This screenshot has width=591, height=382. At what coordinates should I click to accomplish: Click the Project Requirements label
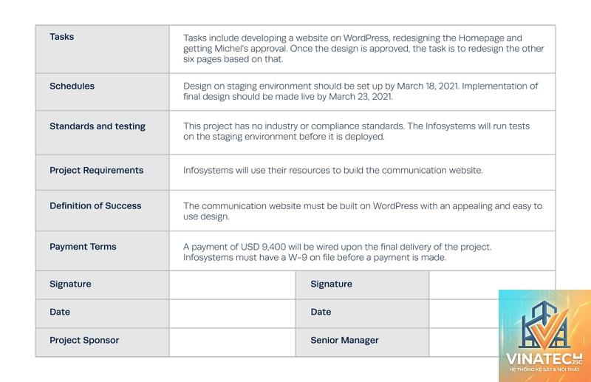tap(97, 171)
